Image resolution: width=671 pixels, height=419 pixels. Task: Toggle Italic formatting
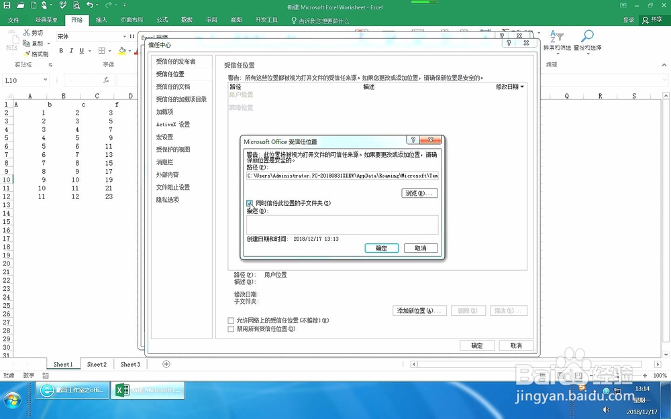71,51
